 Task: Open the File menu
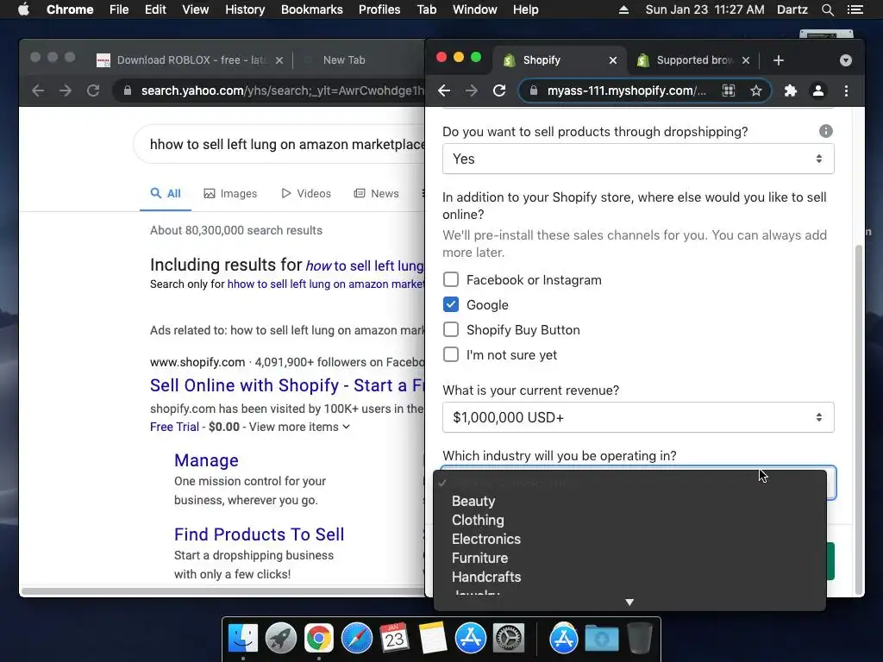coord(119,9)
